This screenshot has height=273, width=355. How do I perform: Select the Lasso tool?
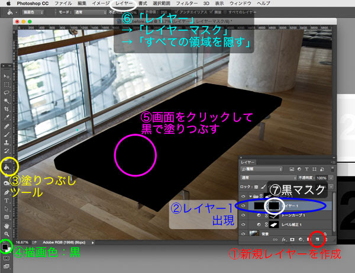click(7, 92)
